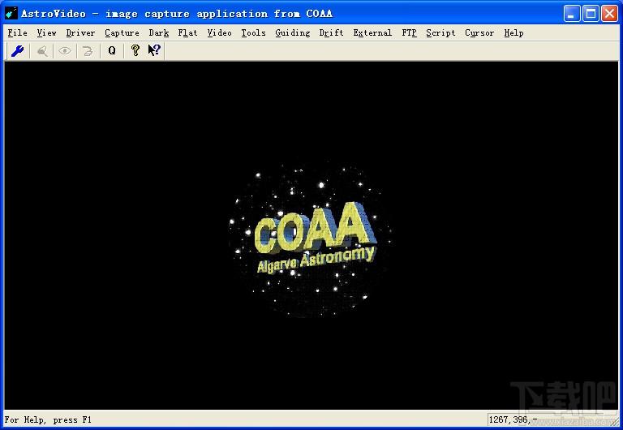Open the External menu
The height and width of the screenshot is (430, 623).
point(372,33)
